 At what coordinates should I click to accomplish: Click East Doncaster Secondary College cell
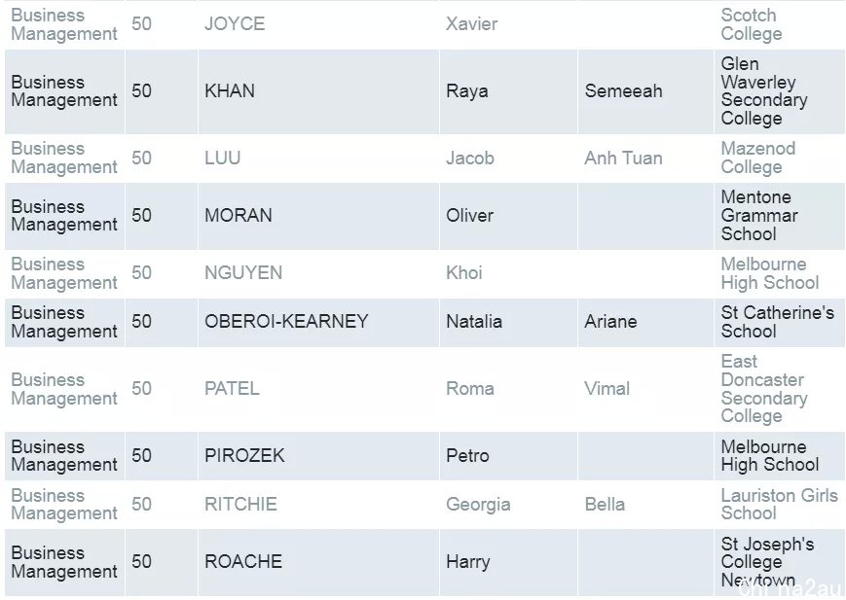click(779, 389)
